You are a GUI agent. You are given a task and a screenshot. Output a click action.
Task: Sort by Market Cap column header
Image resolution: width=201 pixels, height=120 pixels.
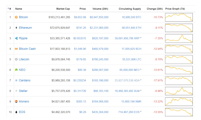tap(63, 9)
